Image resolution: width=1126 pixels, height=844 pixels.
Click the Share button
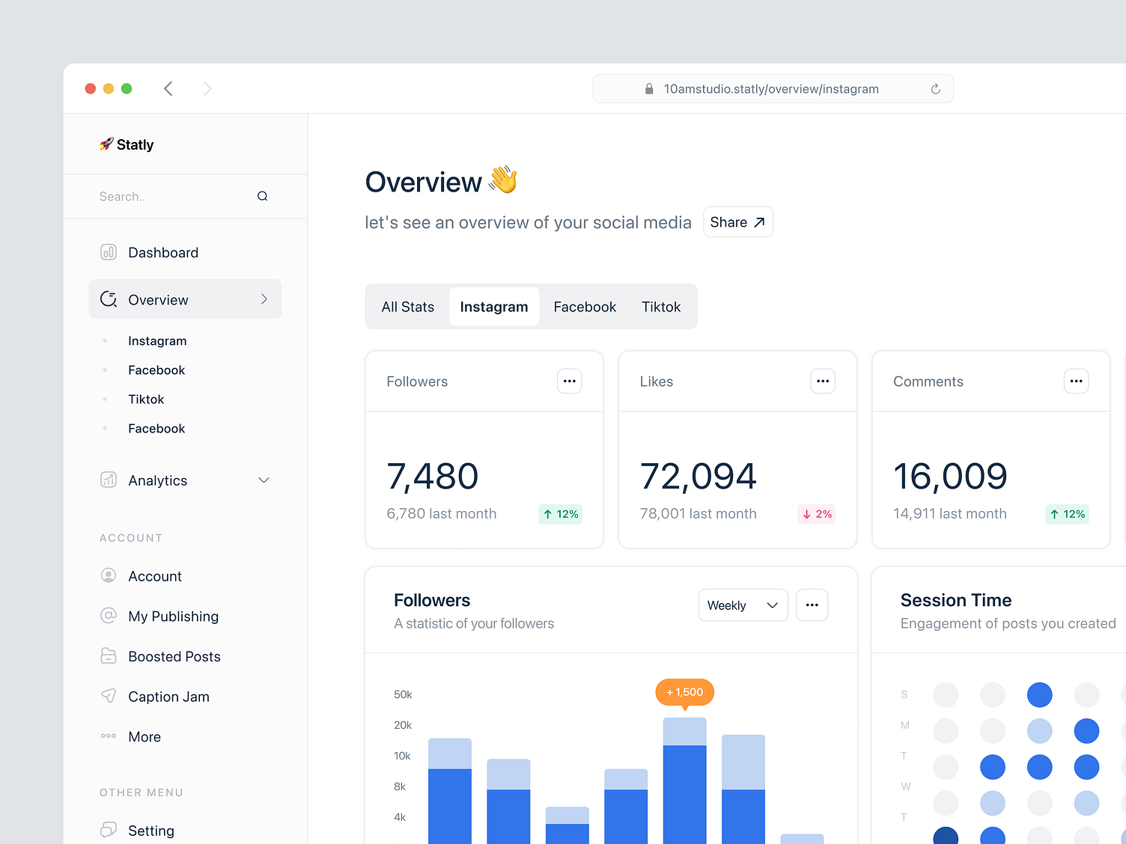737,221
